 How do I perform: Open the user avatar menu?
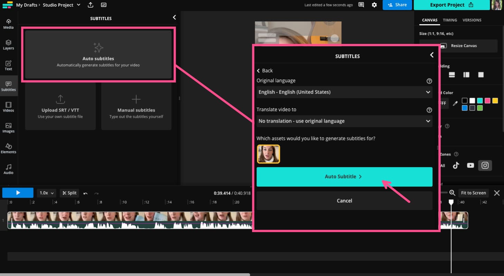click(x=497, y=5)
